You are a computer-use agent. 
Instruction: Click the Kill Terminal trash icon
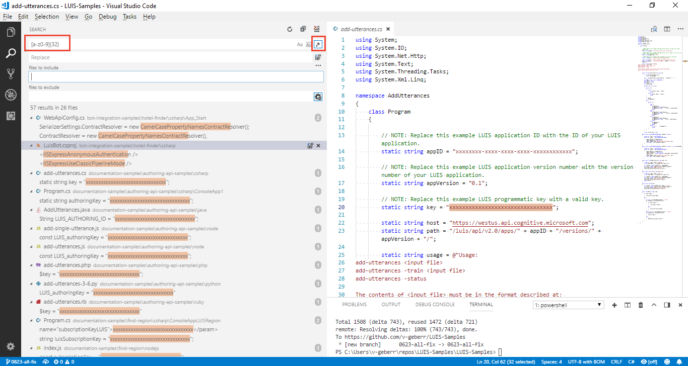click(x=640, y=305)
